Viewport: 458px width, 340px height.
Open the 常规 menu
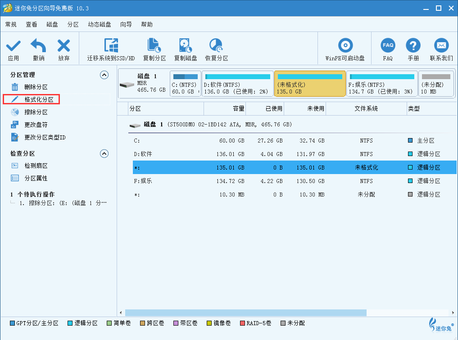[x=11, y=24]
